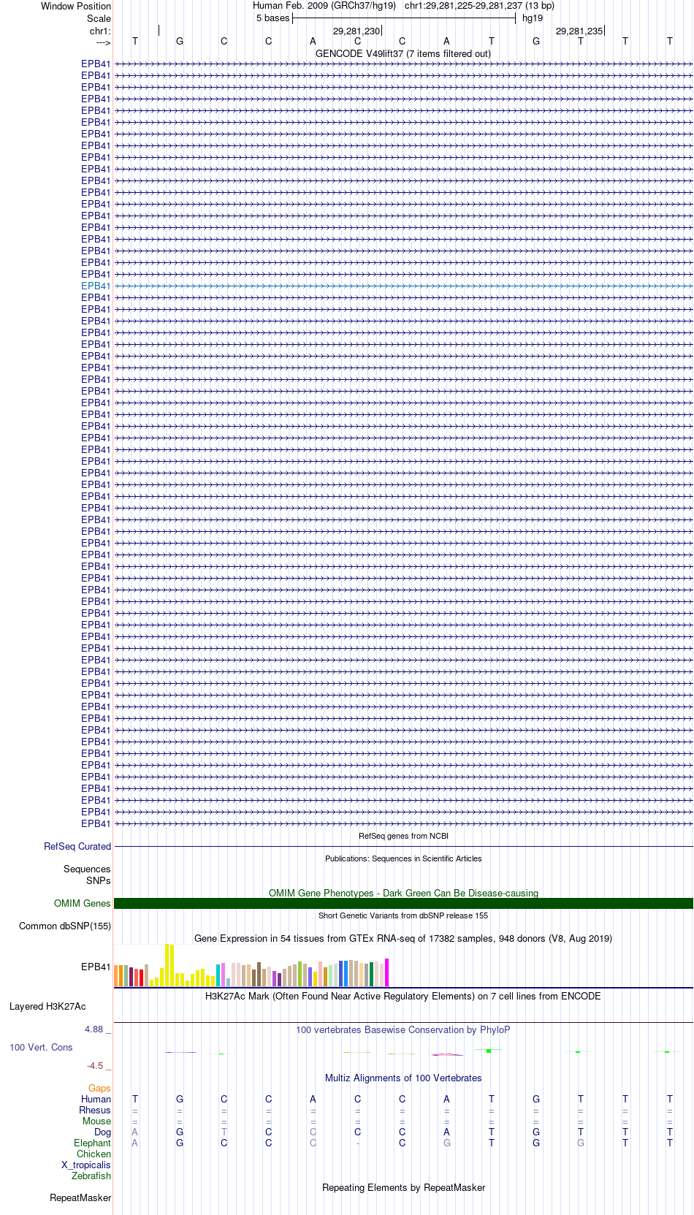Click the Elephant alignment row label
694x1215 pixels.
[93, 1143]
